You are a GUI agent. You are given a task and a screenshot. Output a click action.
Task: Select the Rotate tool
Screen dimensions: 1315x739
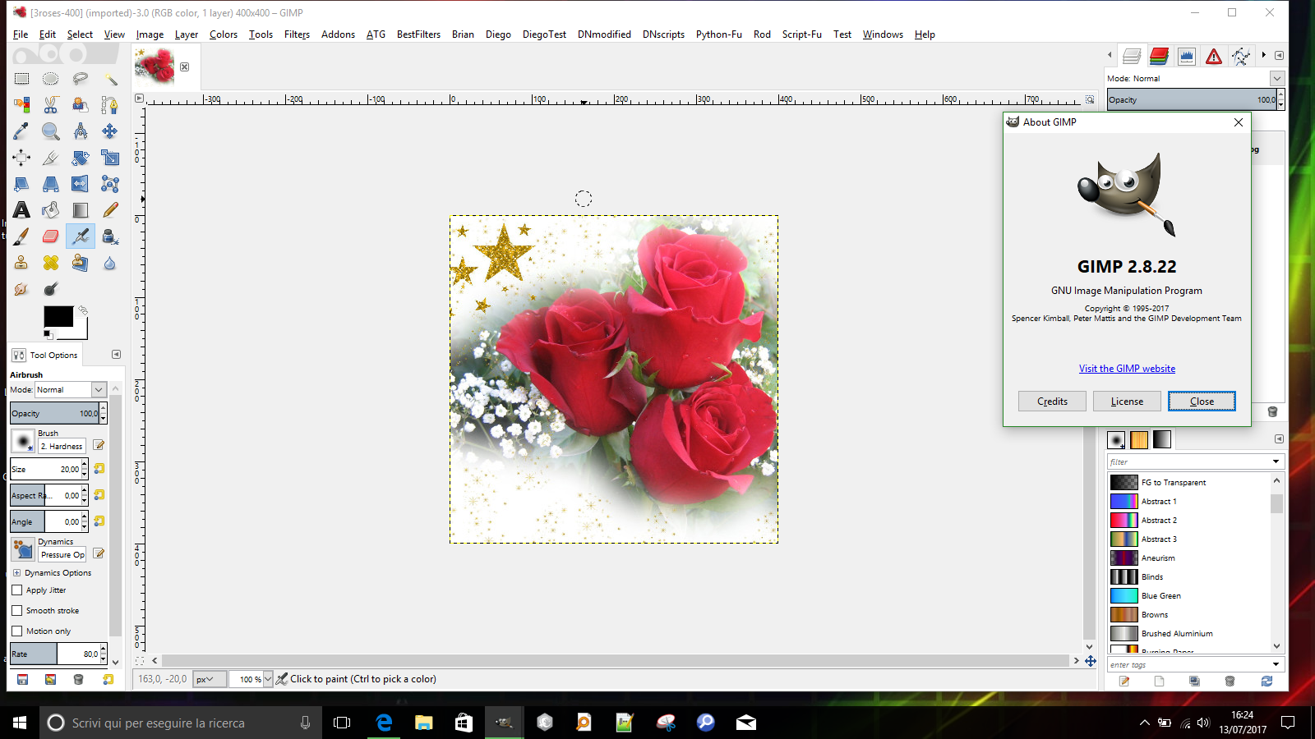(x=81, y=158)
